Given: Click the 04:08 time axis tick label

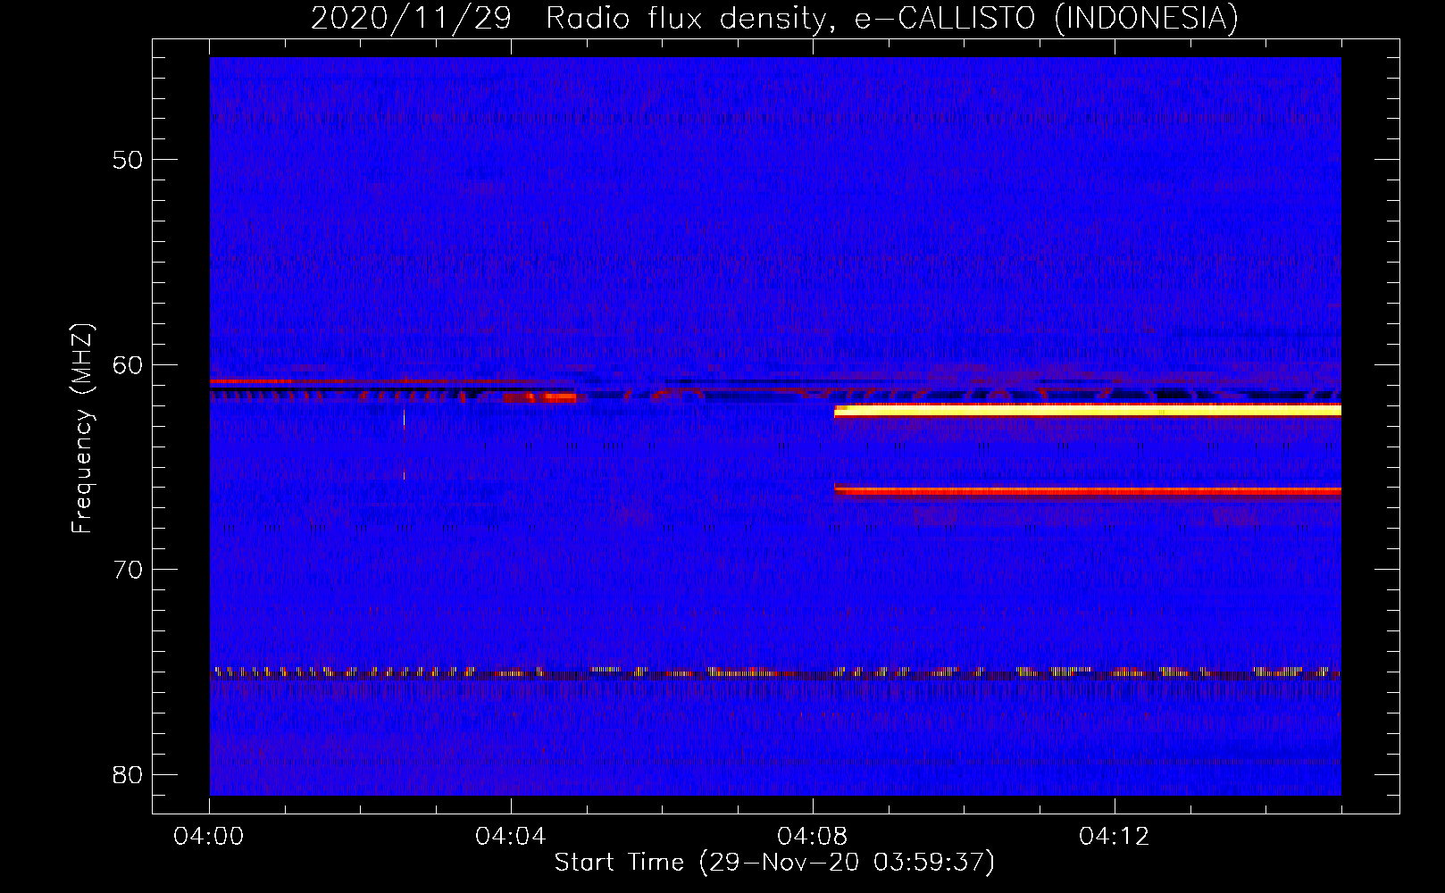Looking at the screenshot, I should click(813, 837).
